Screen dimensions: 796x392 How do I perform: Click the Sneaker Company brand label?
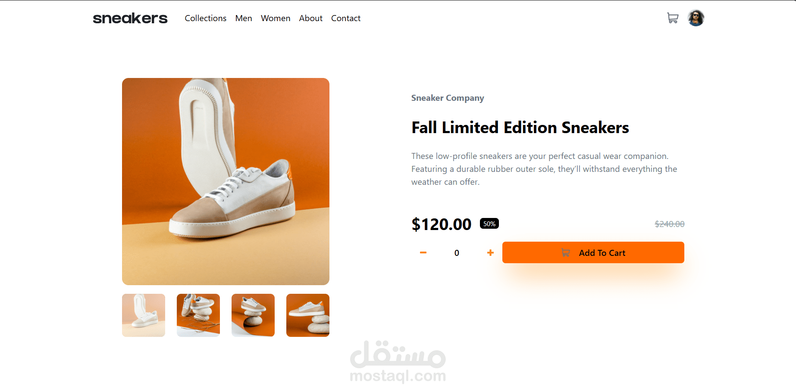(448, 98)
